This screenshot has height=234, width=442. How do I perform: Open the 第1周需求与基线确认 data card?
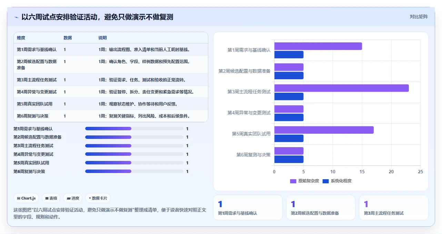(248, 207)
